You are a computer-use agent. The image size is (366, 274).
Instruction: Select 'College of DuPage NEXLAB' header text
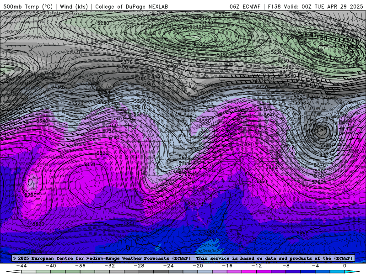click(131, 6)
